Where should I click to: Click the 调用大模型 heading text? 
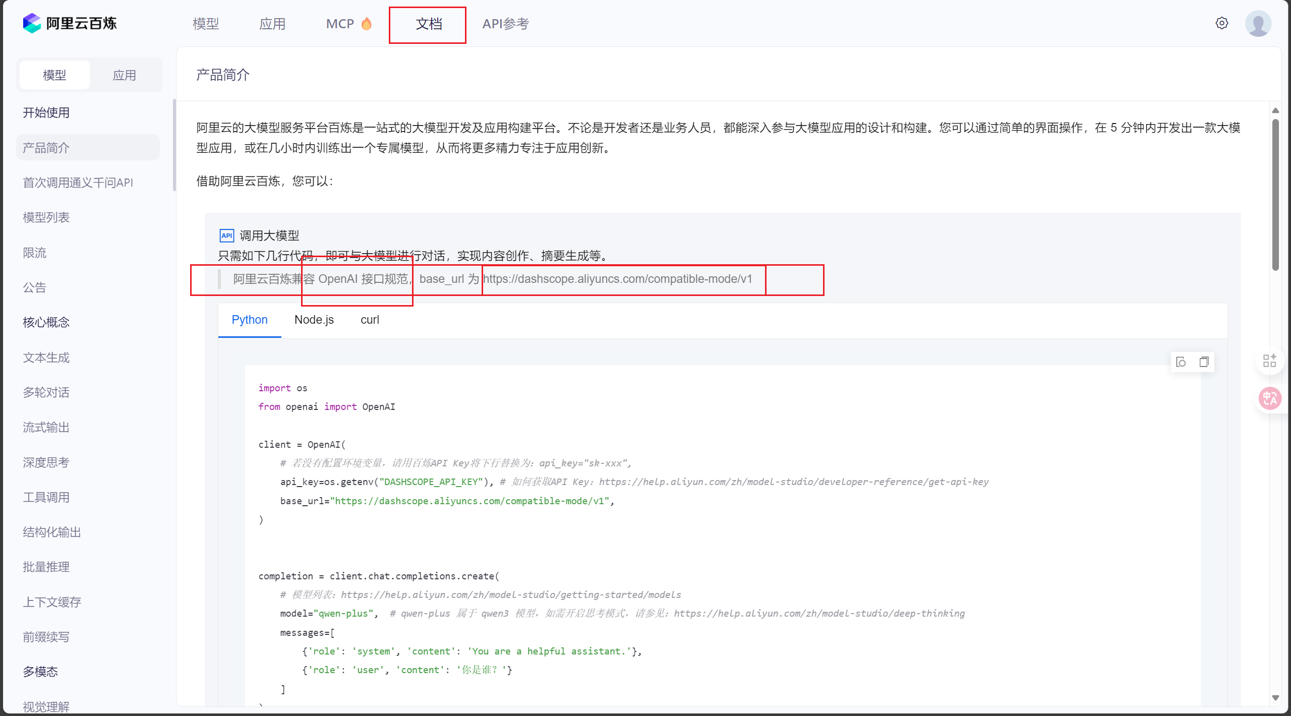(269, 235)
